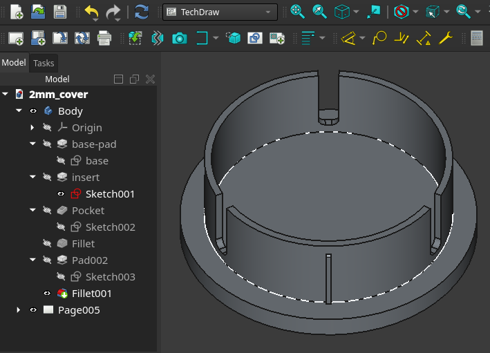
Task: Toggle visibility of Page005
Action: 33,310
